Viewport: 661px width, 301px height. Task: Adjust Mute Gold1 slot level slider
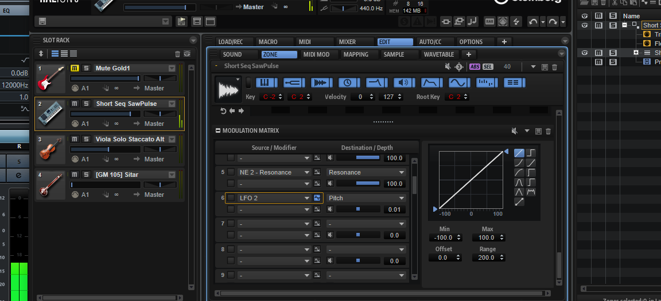(105, 78)
